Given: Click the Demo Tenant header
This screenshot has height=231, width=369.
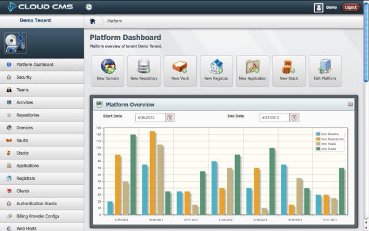Looking at the screenshot, I should pyautogui.click(x=35, y=20).
